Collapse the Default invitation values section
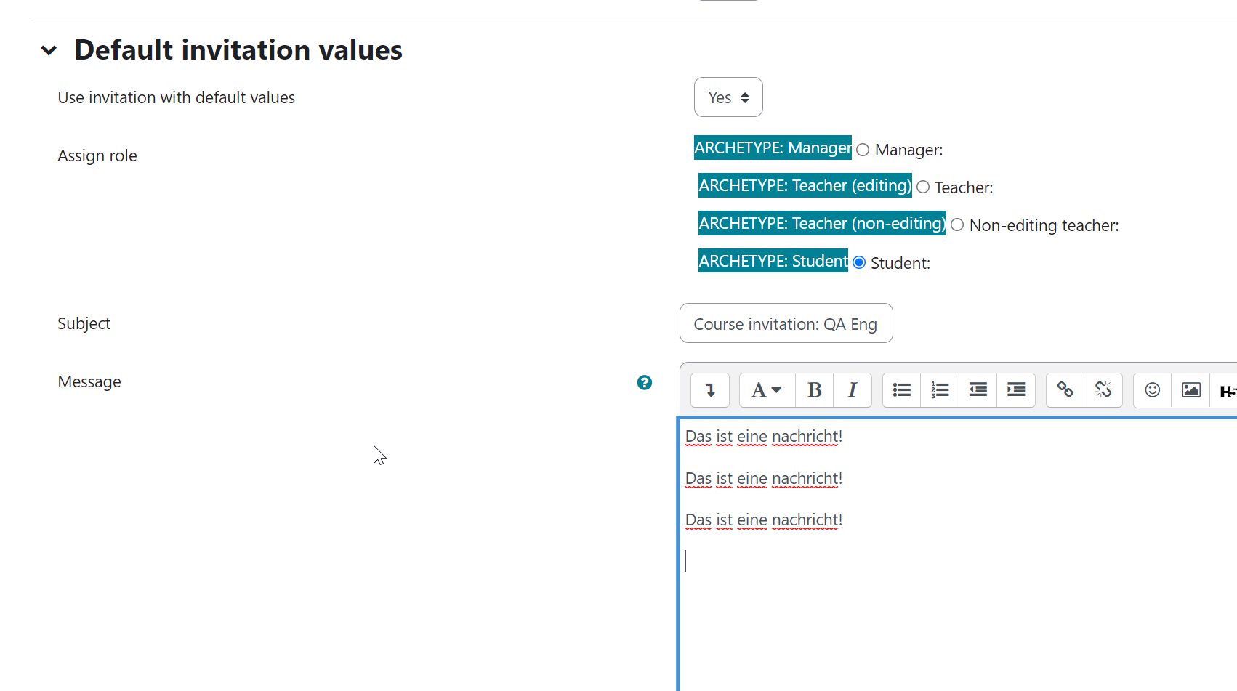 pyautogui.click(x=49, y=51)
